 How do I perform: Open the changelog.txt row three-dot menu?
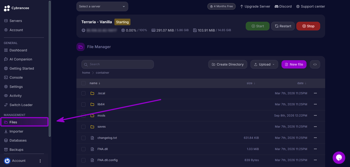(315, 138)
